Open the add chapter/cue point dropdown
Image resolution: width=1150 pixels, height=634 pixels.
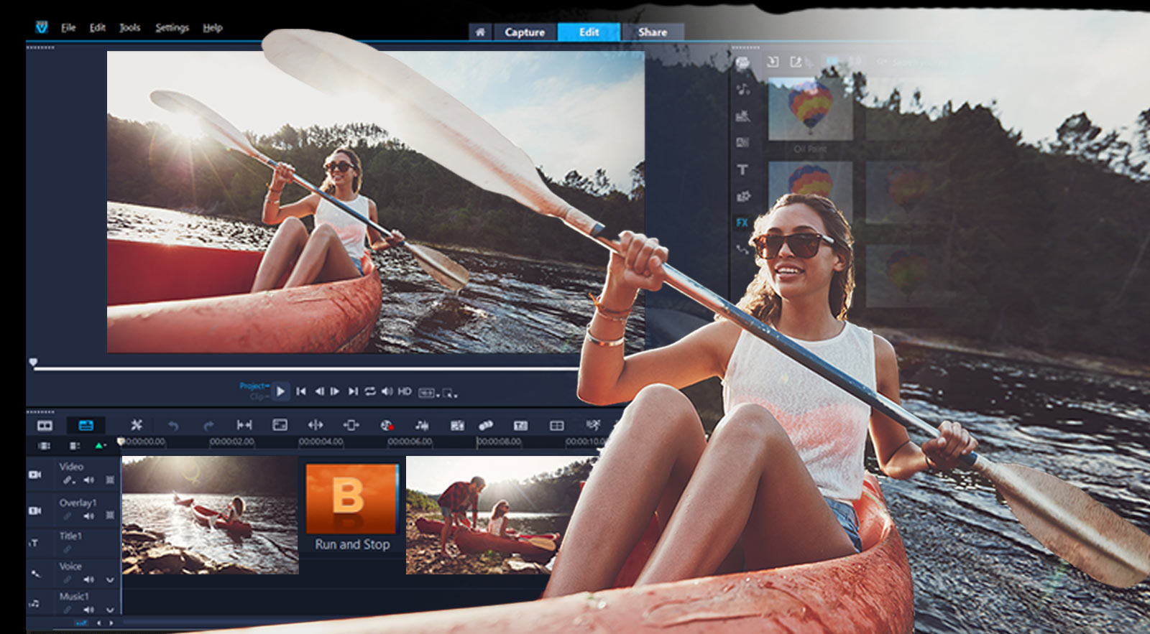pyautogui.click(x=101, y=446)
